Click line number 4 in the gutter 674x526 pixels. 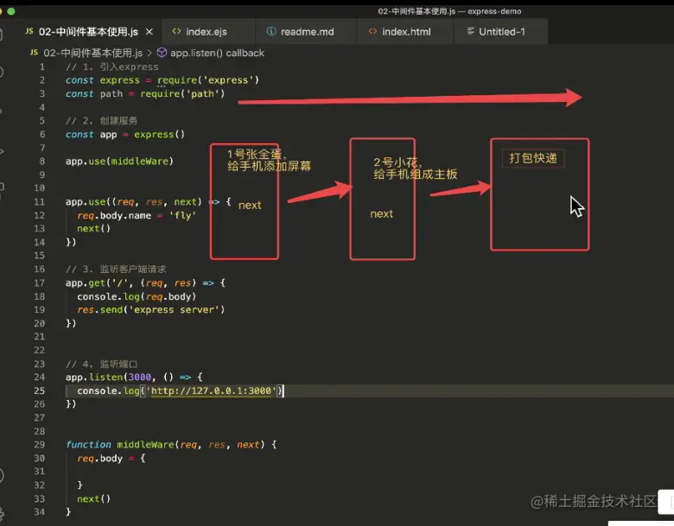point(42,107)
